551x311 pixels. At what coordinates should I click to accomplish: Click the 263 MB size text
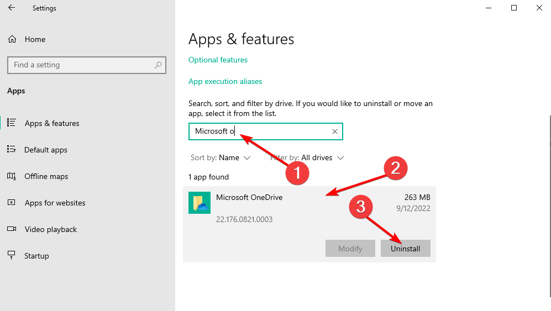coord(417,198)
